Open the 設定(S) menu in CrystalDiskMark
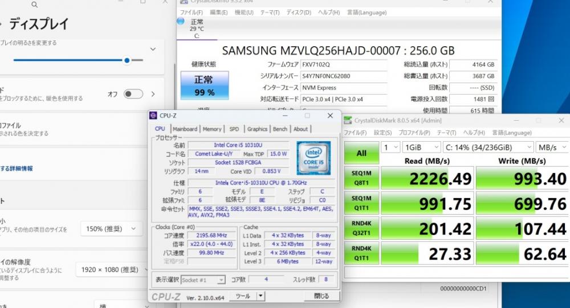The image size is (570, 308). point(382,133)
